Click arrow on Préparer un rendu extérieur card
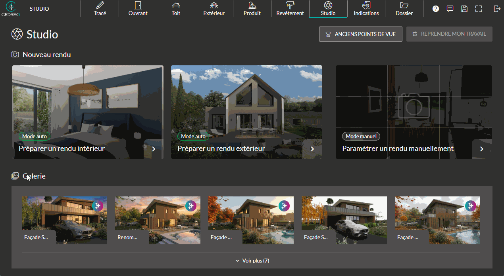Image resolution: width=504 pixels, height=276 pixels. tap(312, 149)
